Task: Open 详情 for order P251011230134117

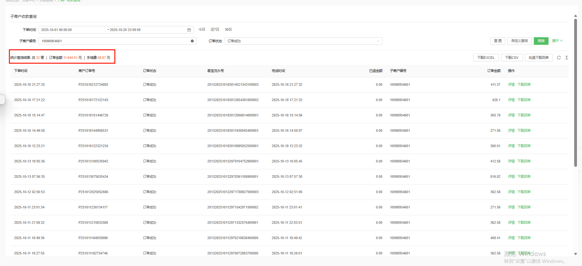Action: tap(511, 207)
